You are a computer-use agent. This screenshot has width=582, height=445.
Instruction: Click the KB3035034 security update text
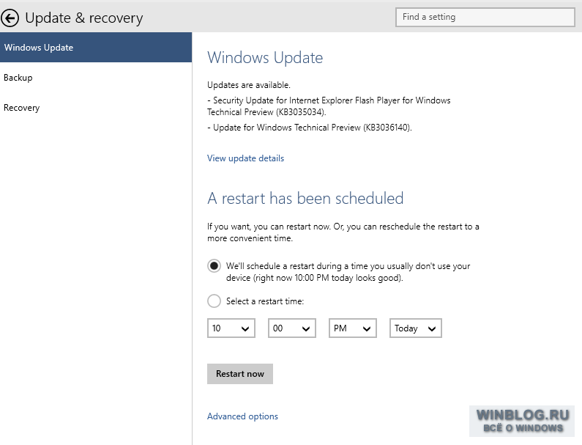pos(329,106)
